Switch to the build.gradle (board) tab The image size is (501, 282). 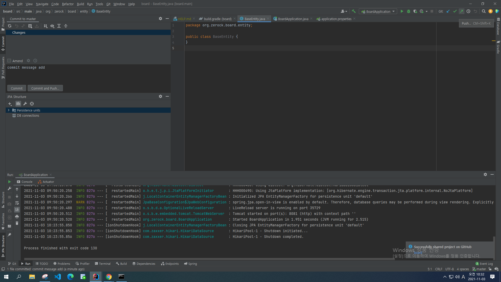click(x=217, y=19)
